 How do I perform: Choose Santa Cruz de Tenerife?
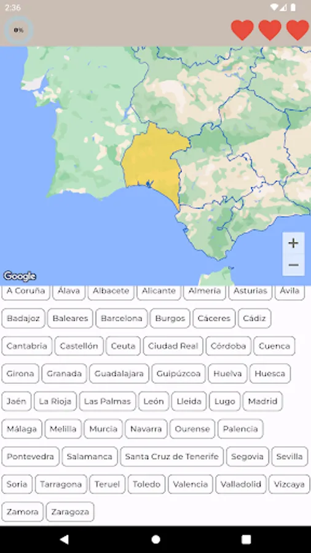pyautogui.click(x=171, y=457)
